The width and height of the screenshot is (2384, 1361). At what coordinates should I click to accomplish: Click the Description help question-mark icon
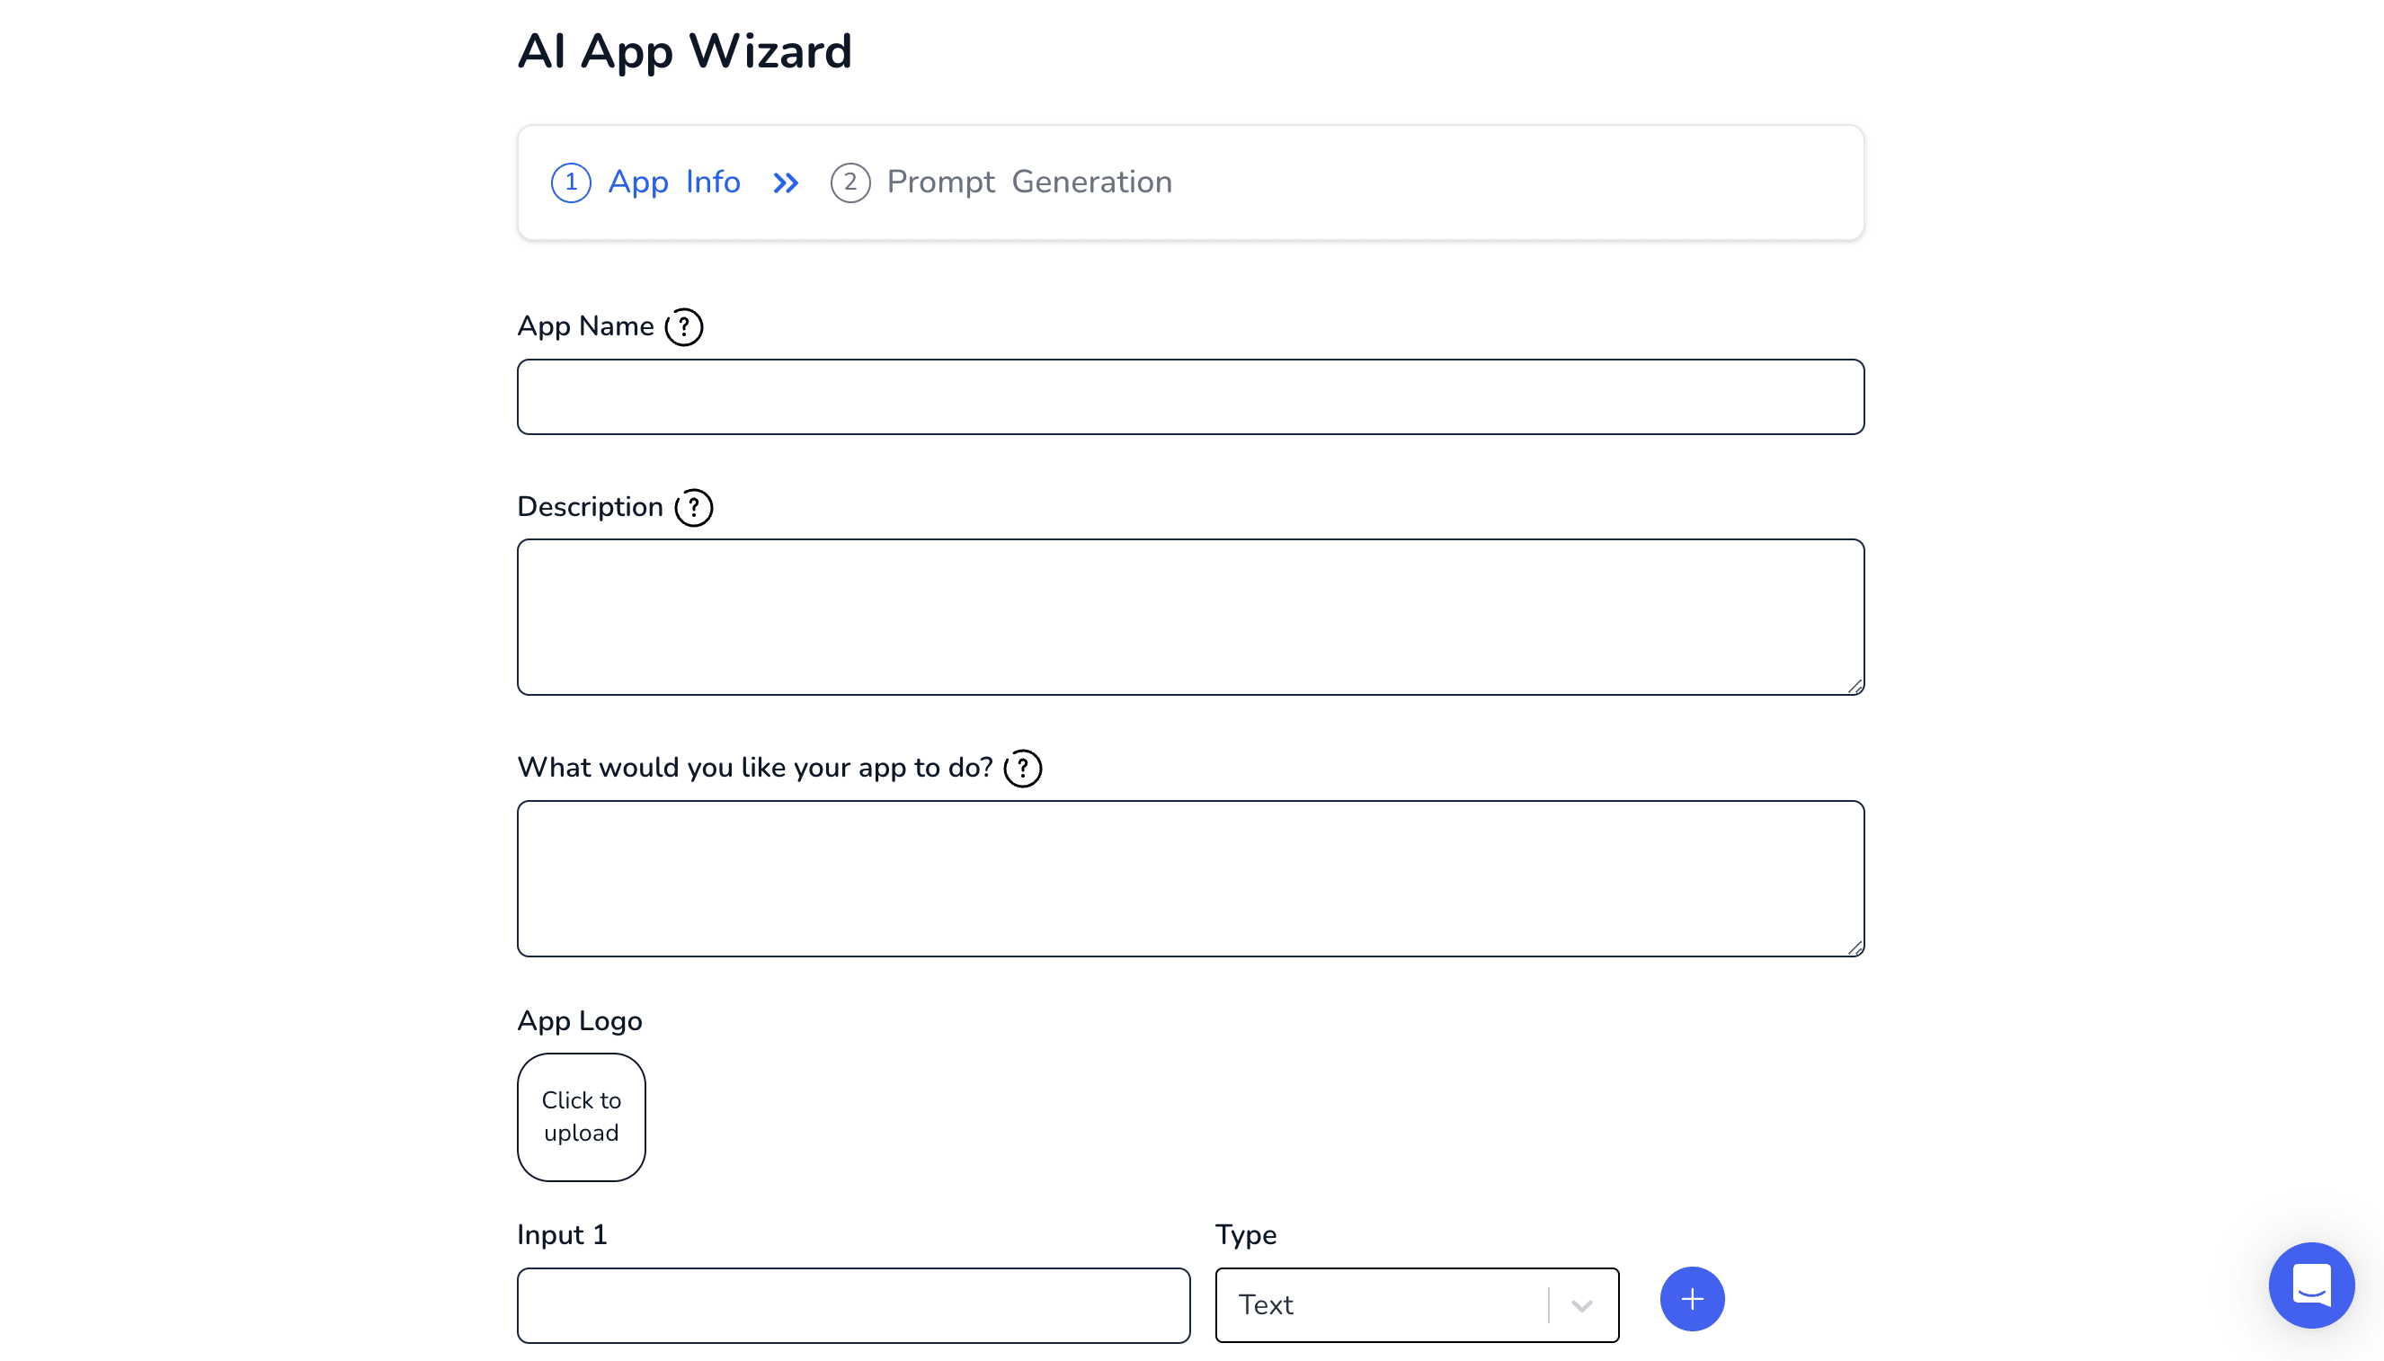[x=693, y=508]
